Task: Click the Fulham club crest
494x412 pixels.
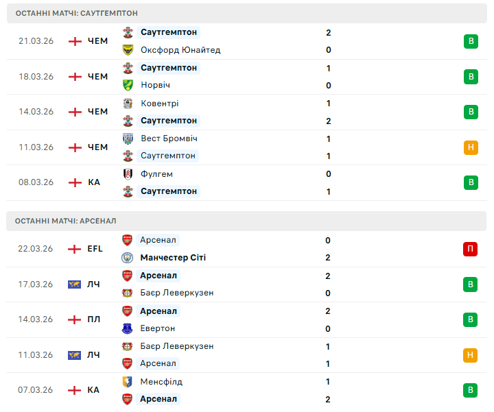Action: [128, 174]
